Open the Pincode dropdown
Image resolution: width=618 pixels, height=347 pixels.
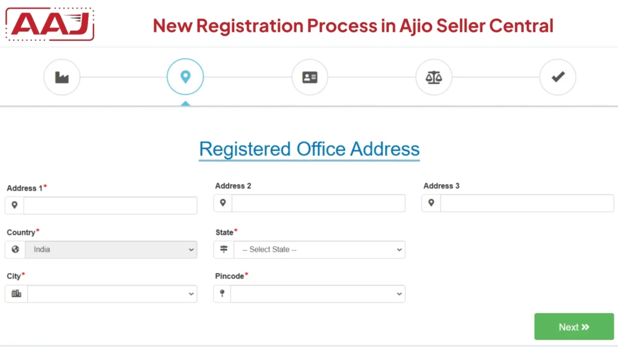click(x=317, y=293)
